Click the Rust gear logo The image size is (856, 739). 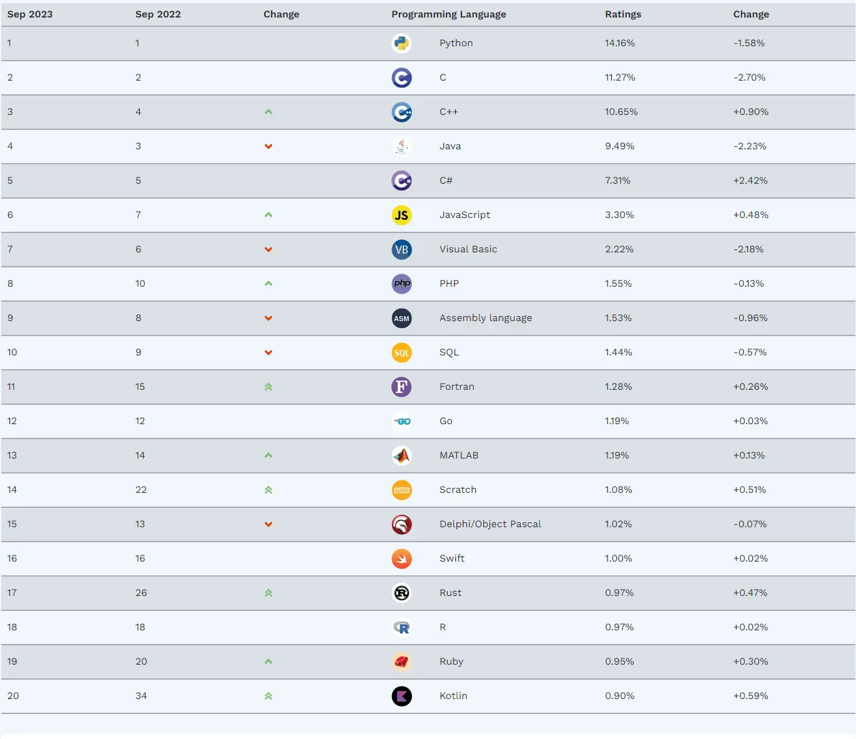401,593
